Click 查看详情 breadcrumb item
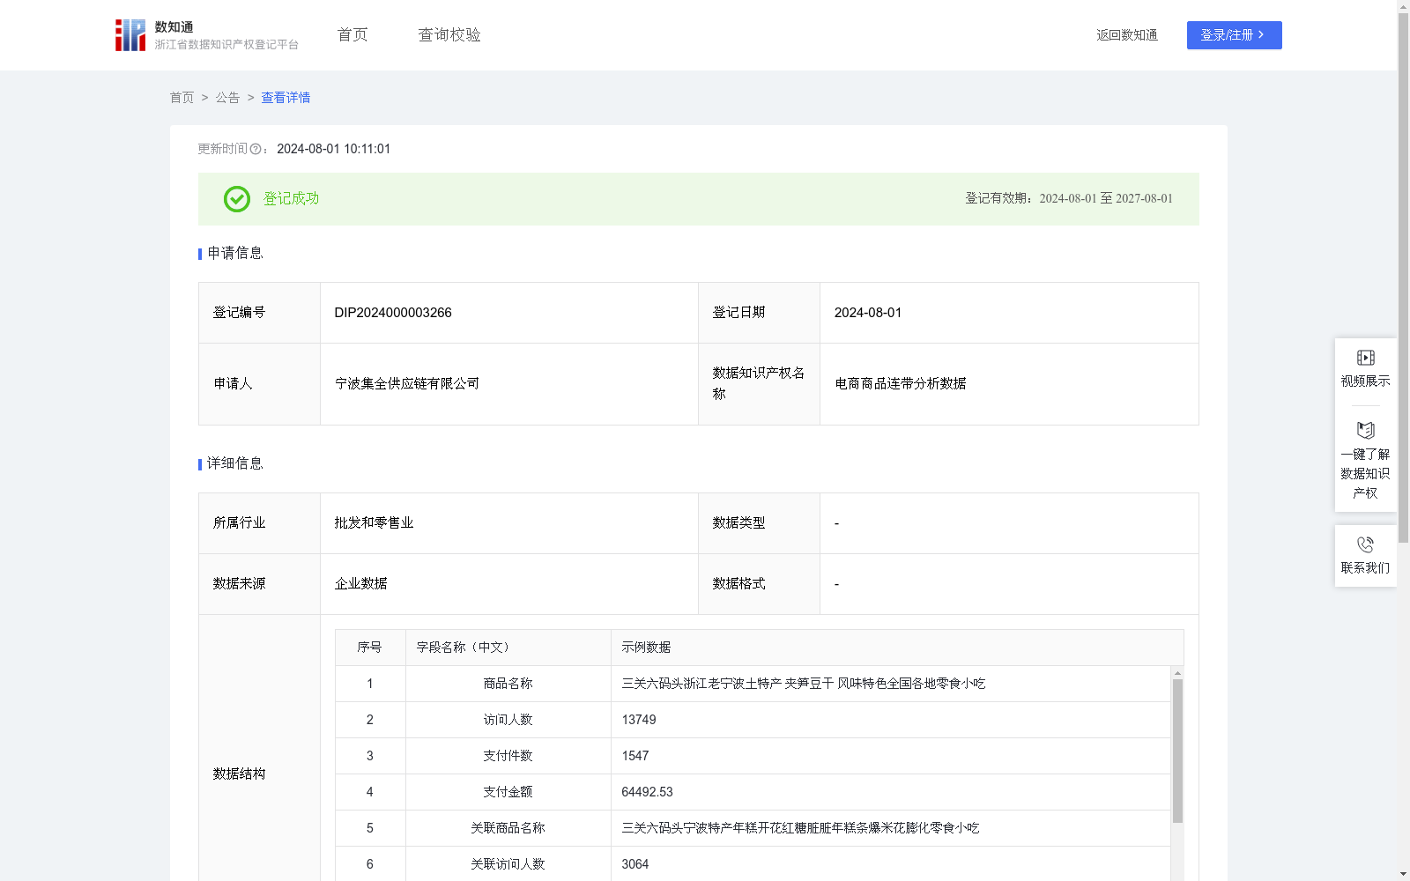Image resolution: width=1410 pixels, height=881 pixels. coord(286,98)
